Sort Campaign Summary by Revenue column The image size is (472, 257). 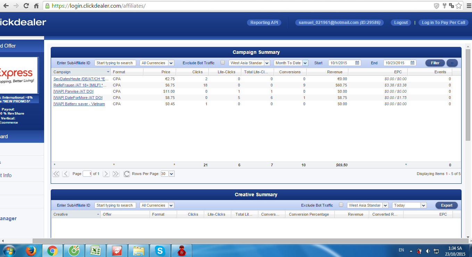pyautogui.click(x=327, y=72)
